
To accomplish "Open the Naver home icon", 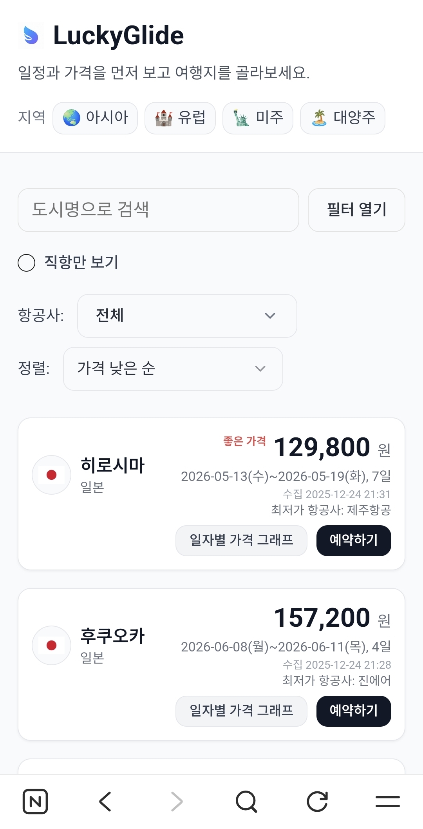I will click(35, 801).
